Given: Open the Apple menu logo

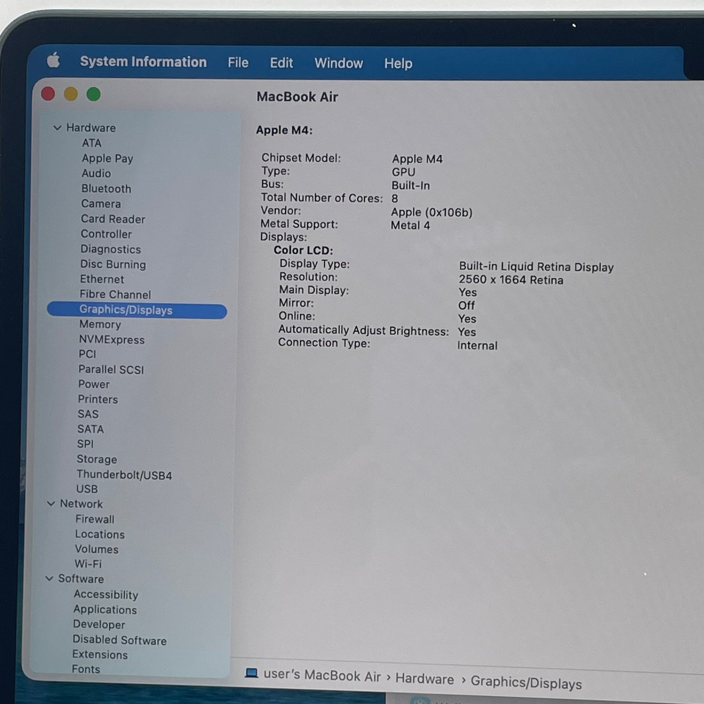Looking at the screenshot, I should coord(54,61).
